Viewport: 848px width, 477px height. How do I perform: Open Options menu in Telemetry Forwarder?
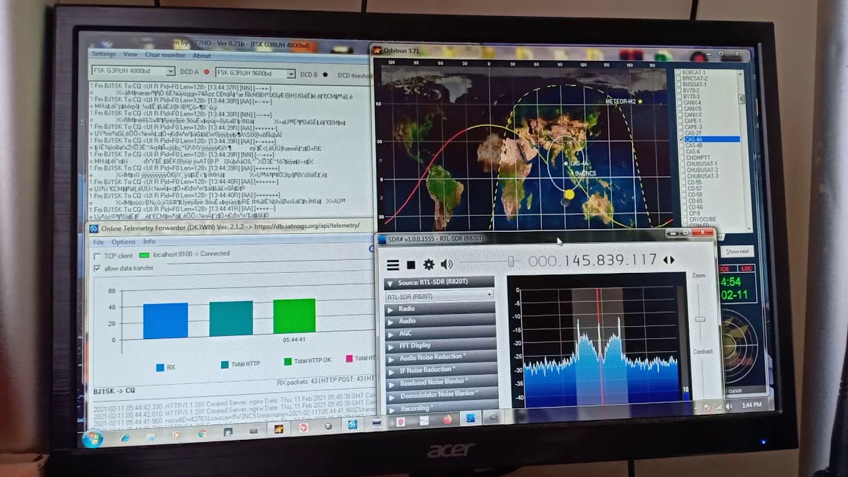(x=123, y=242)
